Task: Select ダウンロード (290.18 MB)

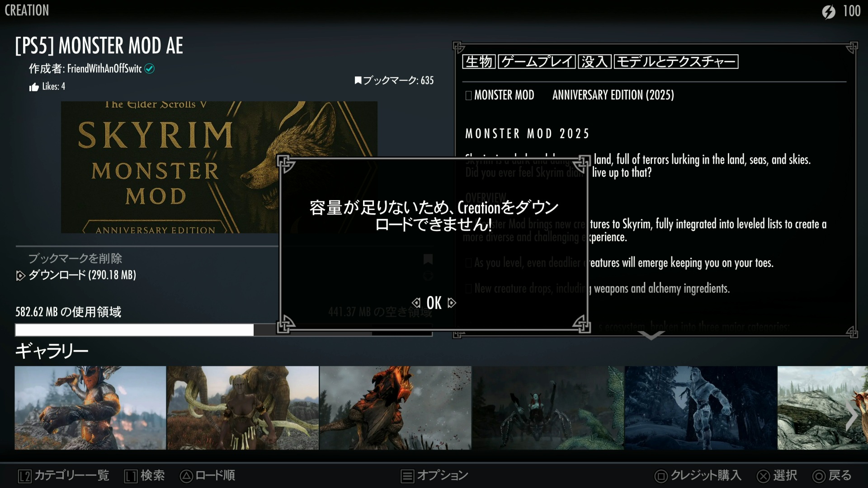Action: pos(82,275)
